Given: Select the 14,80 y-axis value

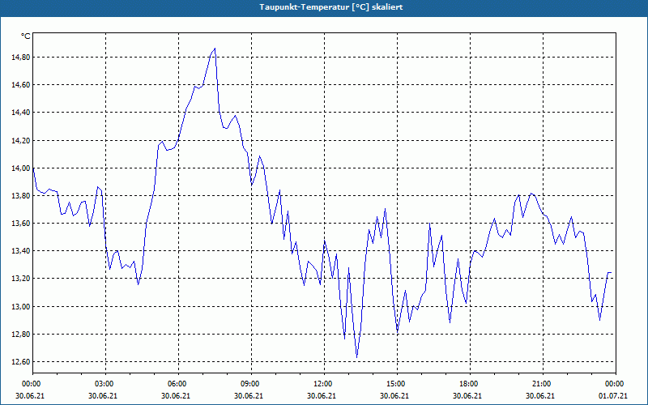Looking at the screenshot, I should click(21, 58).
